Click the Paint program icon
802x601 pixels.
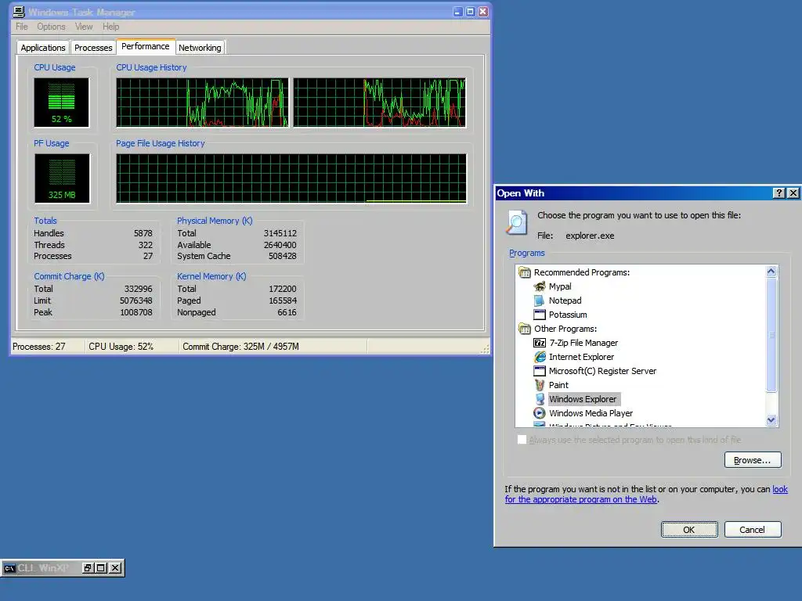point(540,385)
